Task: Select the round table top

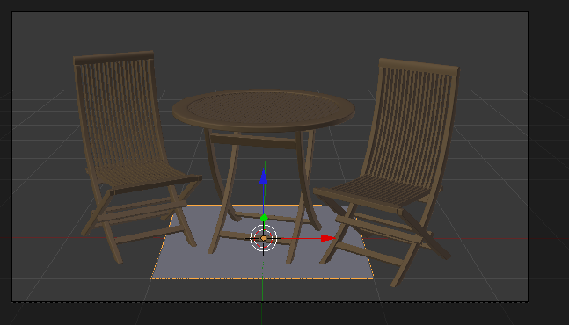Action: coord(264,110)
